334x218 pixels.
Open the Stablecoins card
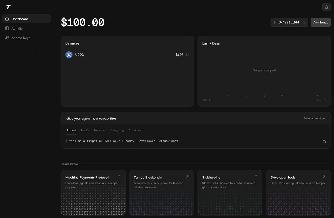tap(230, 193)
